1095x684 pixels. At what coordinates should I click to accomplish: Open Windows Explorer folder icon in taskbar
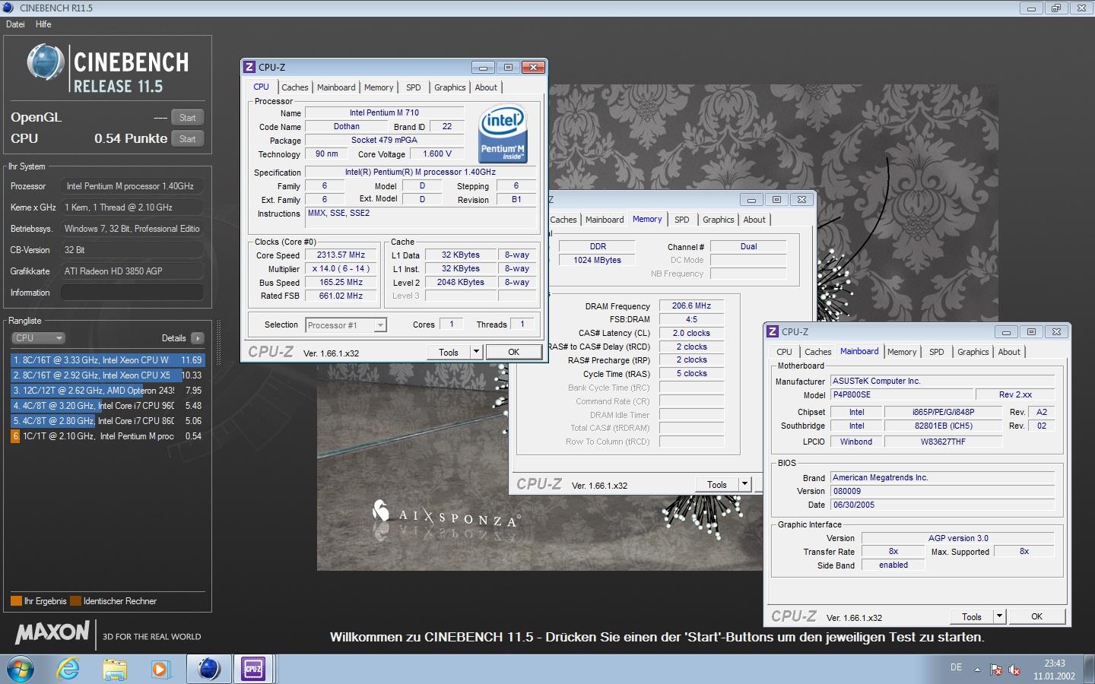115,669
